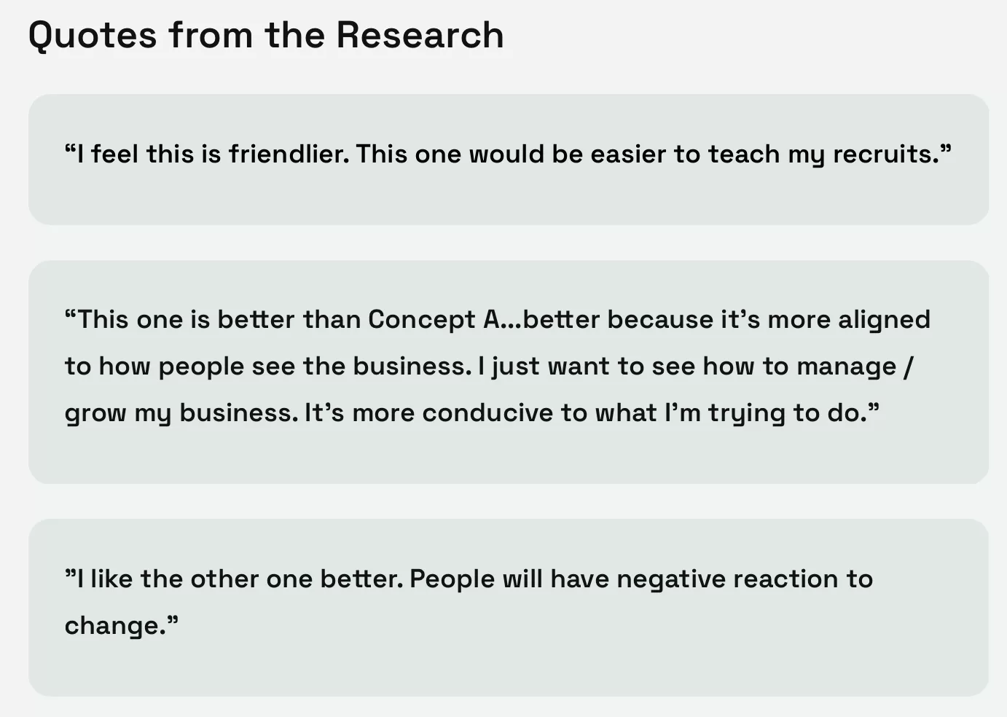The width and height of the screenshot is (1007, 717).
Task: Click the word "aligned" in the second quote
Action: 884,319
